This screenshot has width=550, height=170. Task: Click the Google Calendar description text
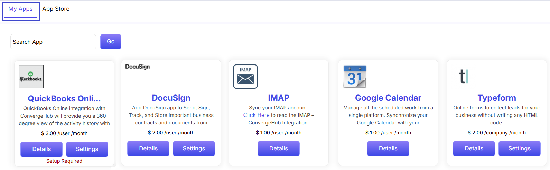[x=388, y=115]
